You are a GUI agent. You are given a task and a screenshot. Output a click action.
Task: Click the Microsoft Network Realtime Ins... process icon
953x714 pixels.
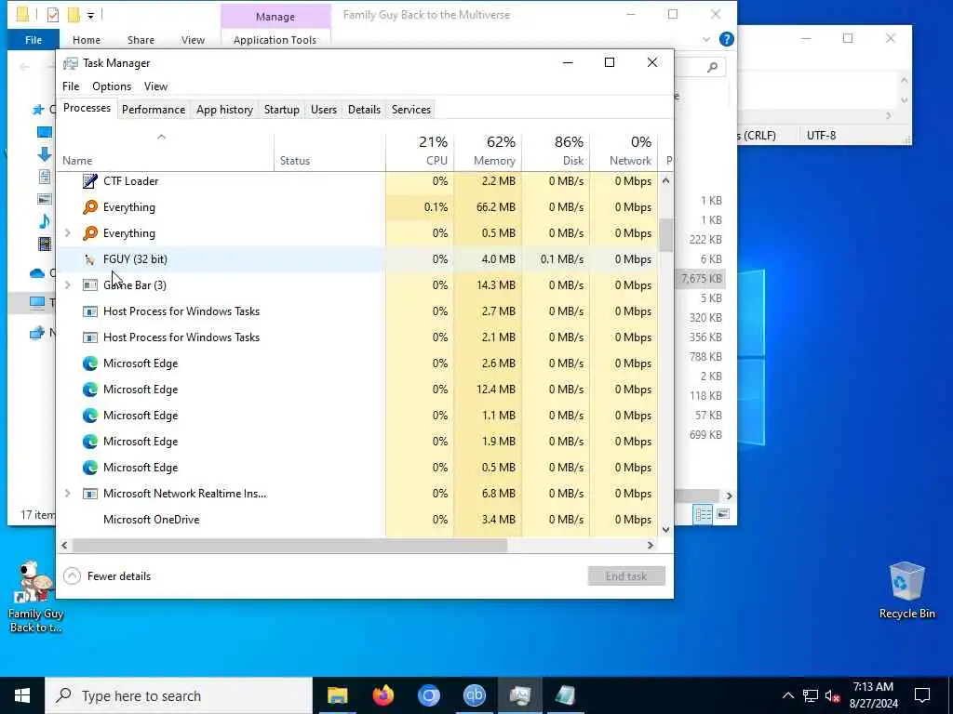click(x=90, y=494)
